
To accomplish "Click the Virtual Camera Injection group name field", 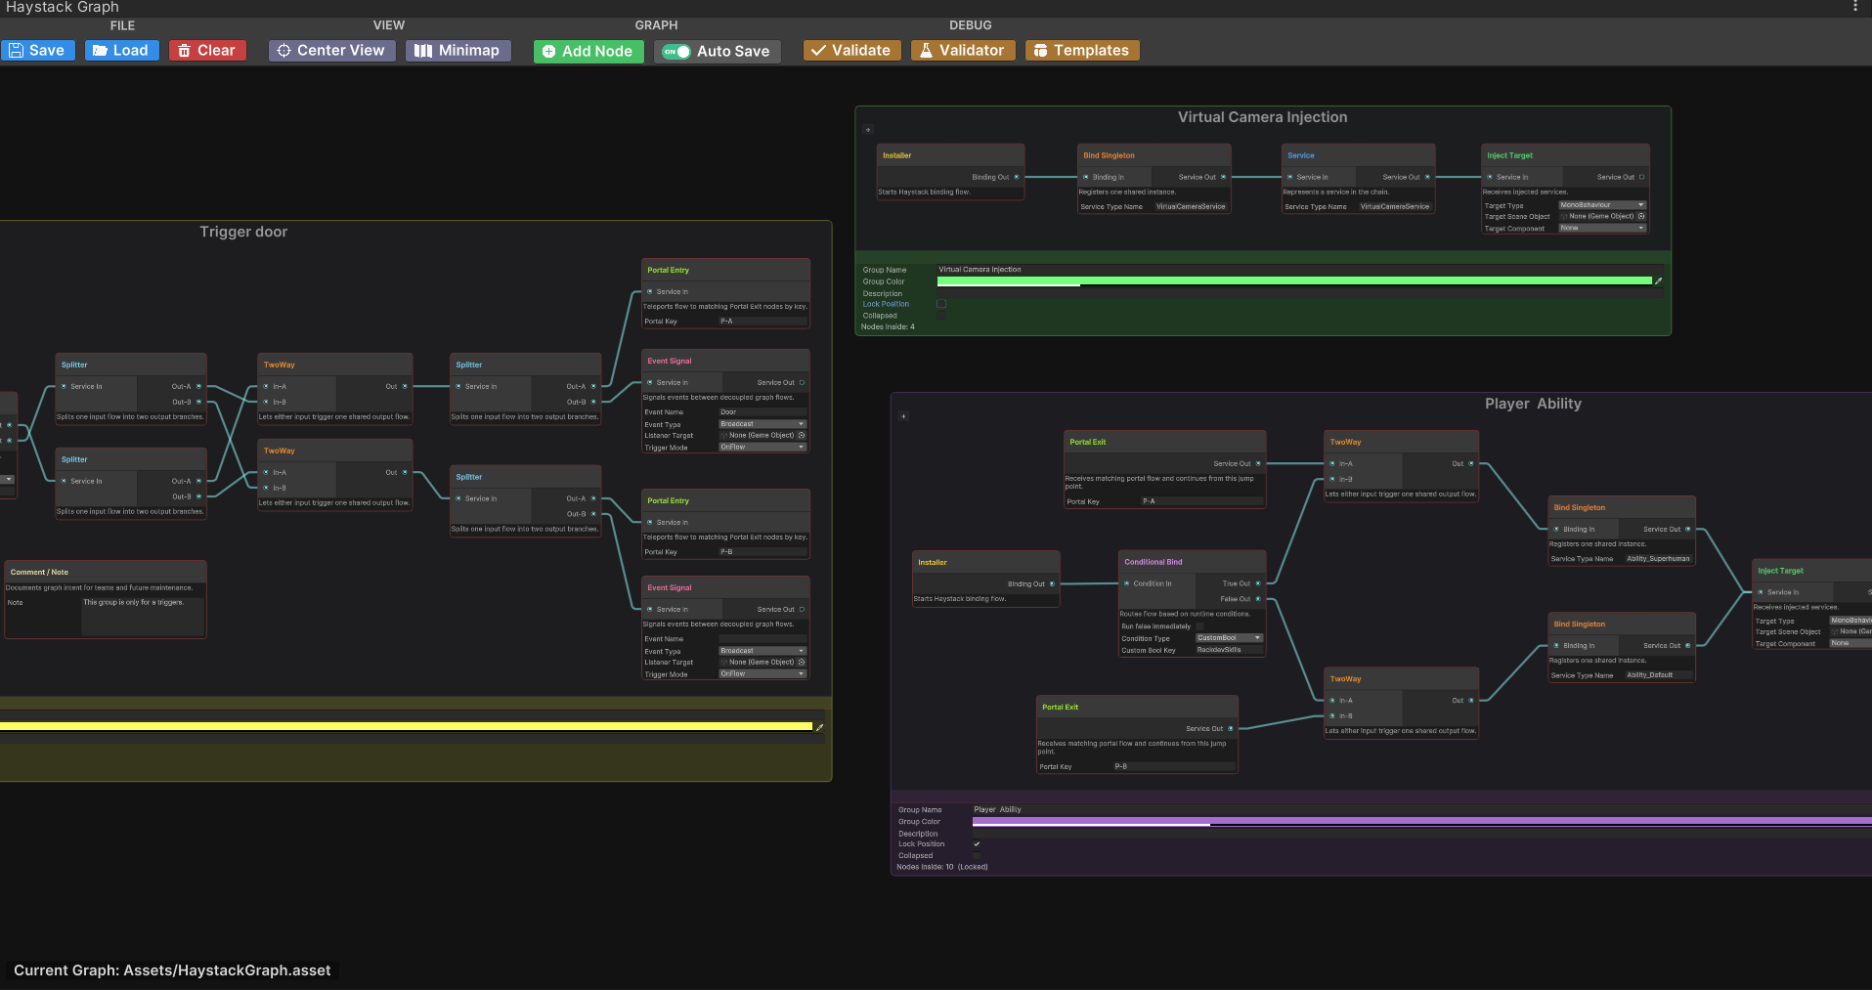I will [x=1299, y=270].
